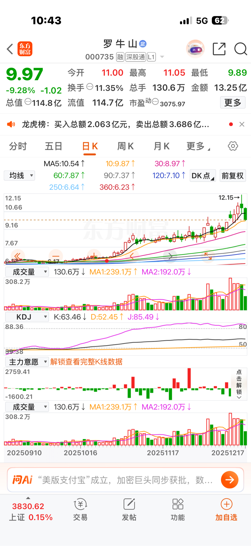Tap the red dot on candlestick chart

[107, 261]
